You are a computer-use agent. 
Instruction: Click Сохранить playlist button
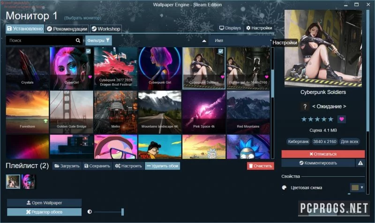click(x=97, y=166)
